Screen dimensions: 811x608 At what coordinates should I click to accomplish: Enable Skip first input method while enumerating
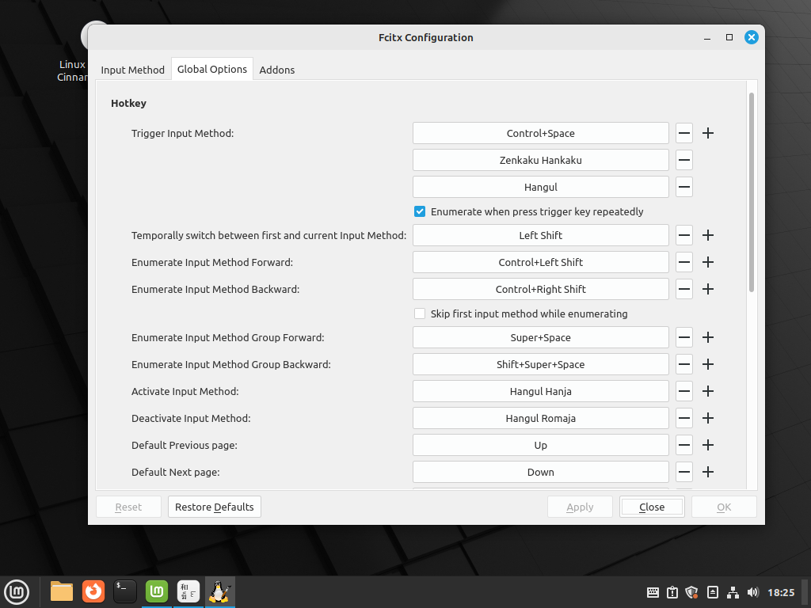coord(420,313)
